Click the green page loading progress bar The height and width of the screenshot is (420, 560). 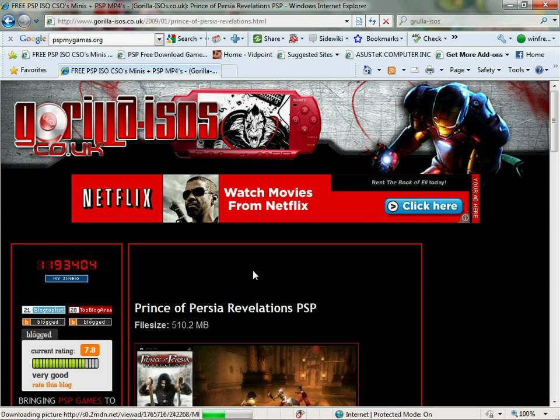[x=227, y=414]
